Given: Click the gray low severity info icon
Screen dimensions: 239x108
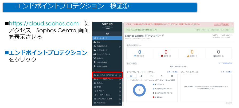Looking at the screenshot, I should coord(215,56).
